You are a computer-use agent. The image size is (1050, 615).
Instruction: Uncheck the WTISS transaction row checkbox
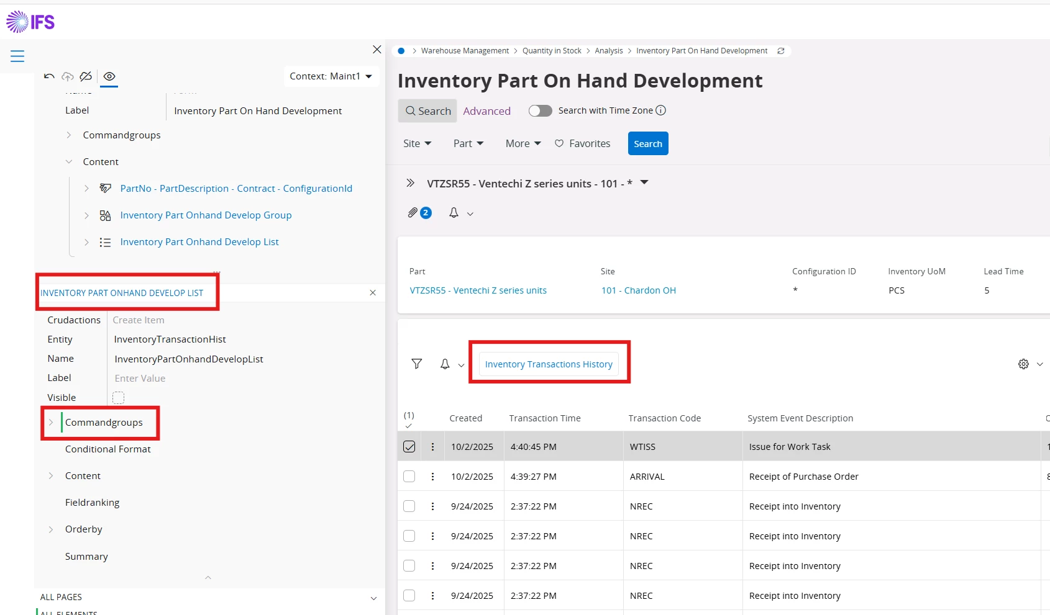tap(409, 447)
